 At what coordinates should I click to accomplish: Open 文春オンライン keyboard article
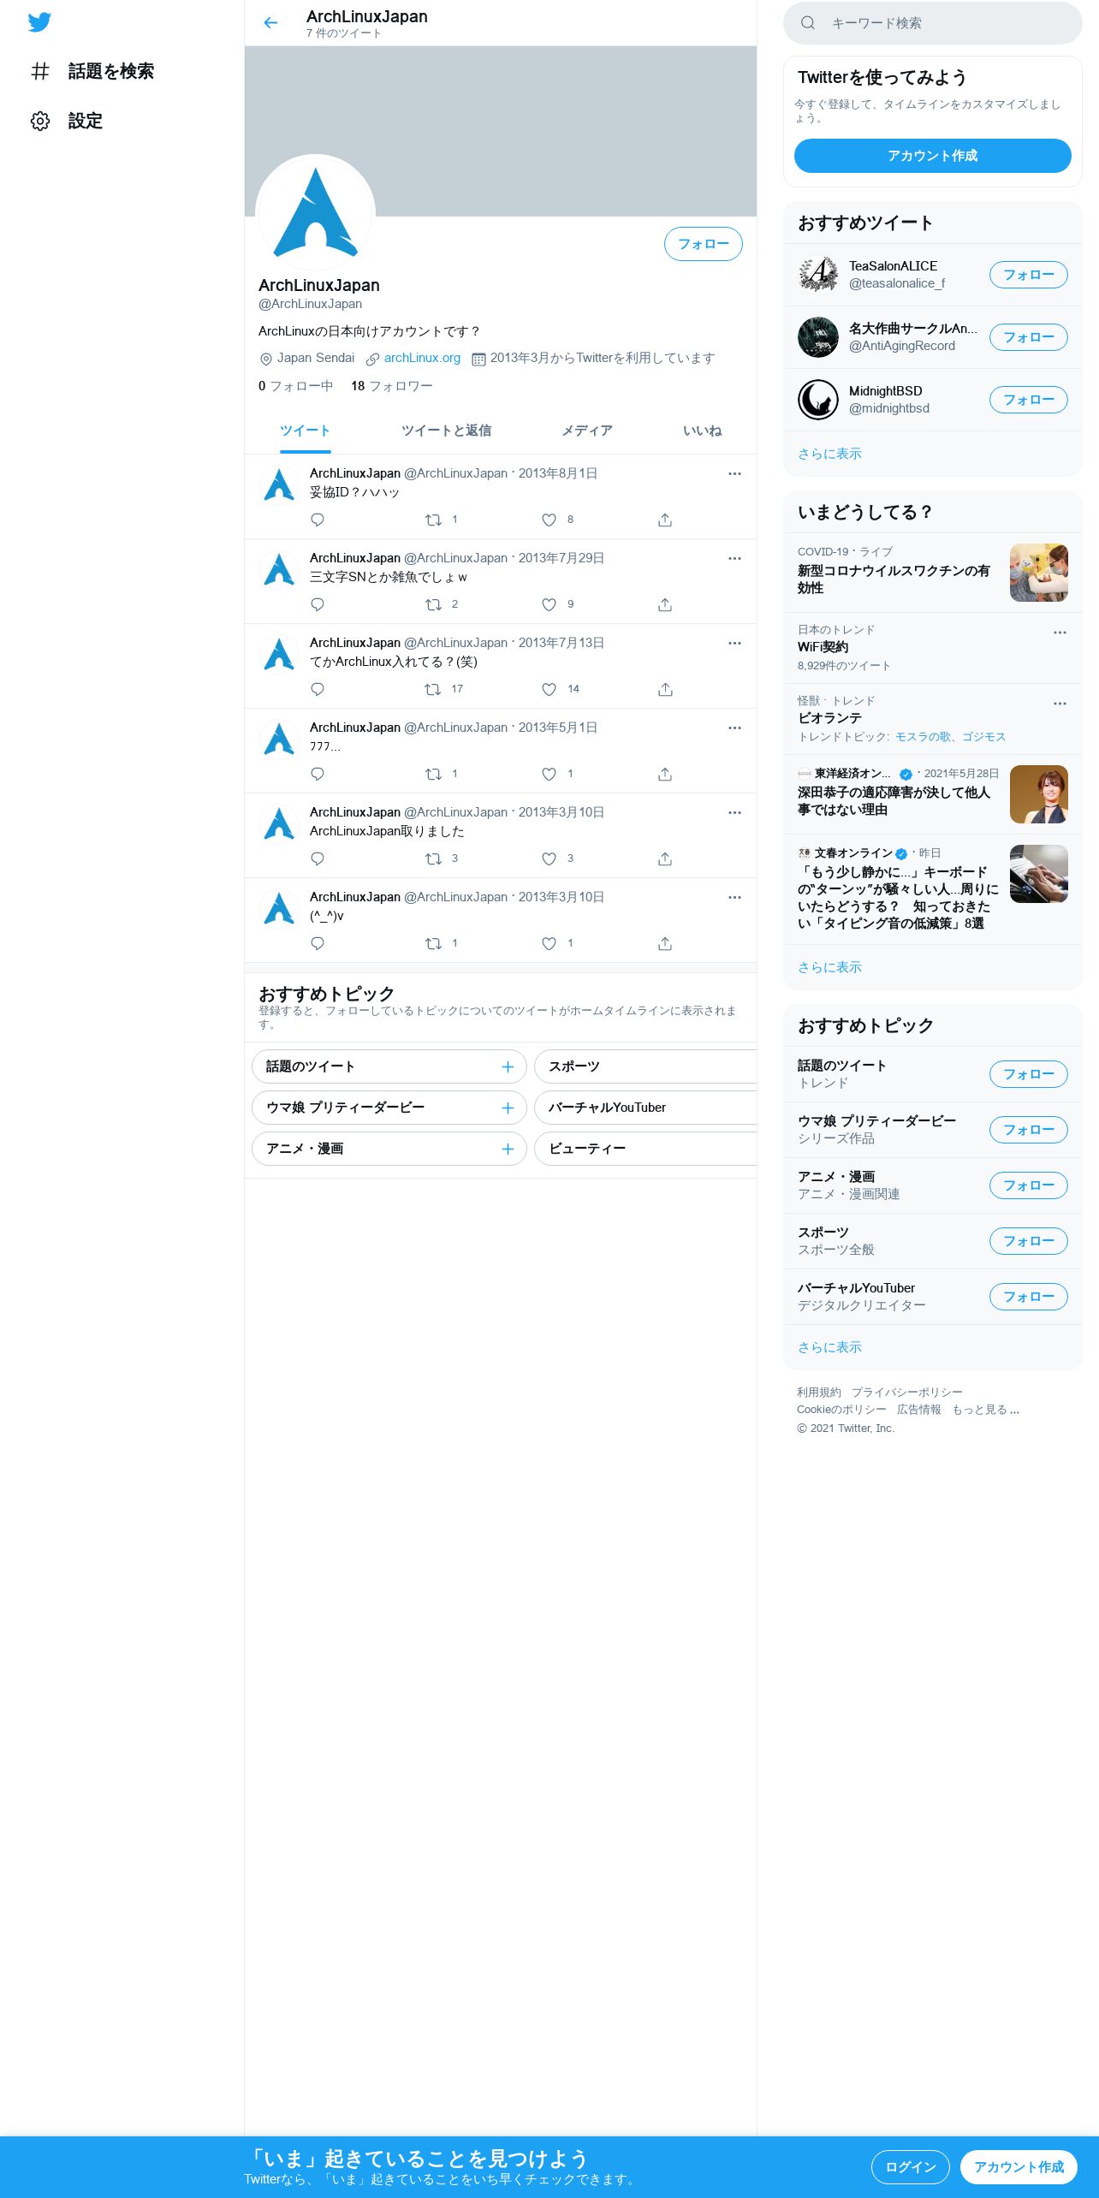[x=933, y=889]
